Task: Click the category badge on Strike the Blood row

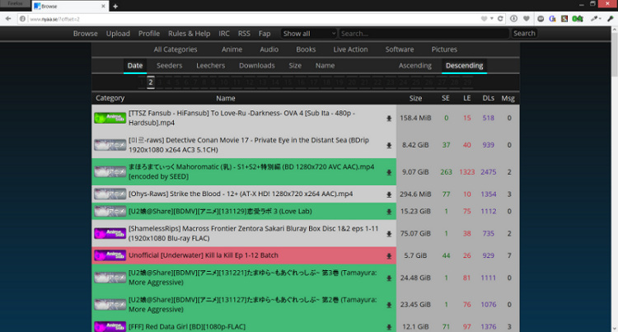Action: [110, 194]
